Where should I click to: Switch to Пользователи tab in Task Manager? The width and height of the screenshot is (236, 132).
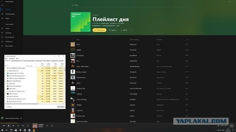click(x=46, y=61)
